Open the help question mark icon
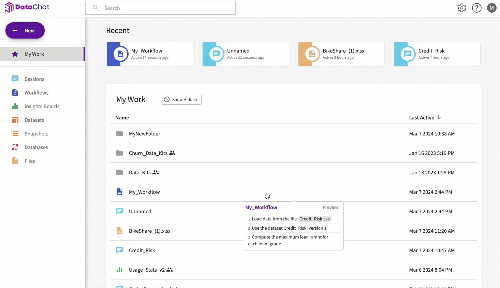The width and height of the screenshot is (500, 288). click(477, 8)
